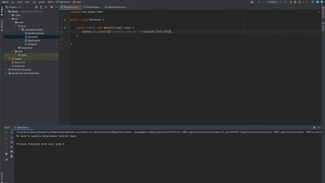Start debugging with the bug icon

[x=290, y=2]
